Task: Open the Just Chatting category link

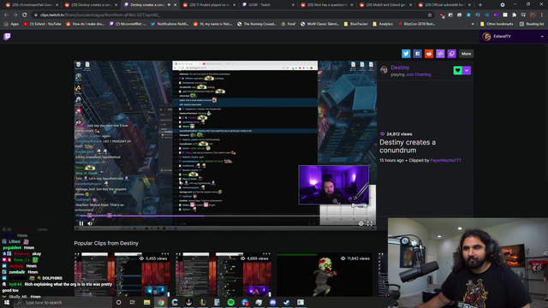Action: tap(419, 74)
